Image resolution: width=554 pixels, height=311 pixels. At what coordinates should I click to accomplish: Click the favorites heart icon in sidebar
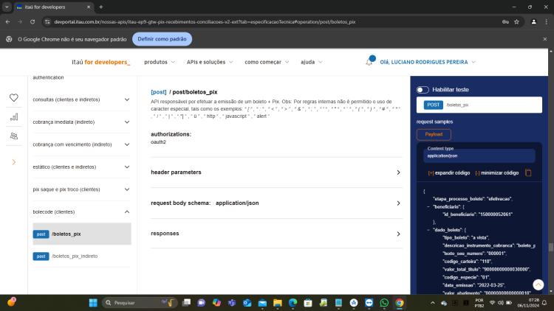tap(14, 98)
